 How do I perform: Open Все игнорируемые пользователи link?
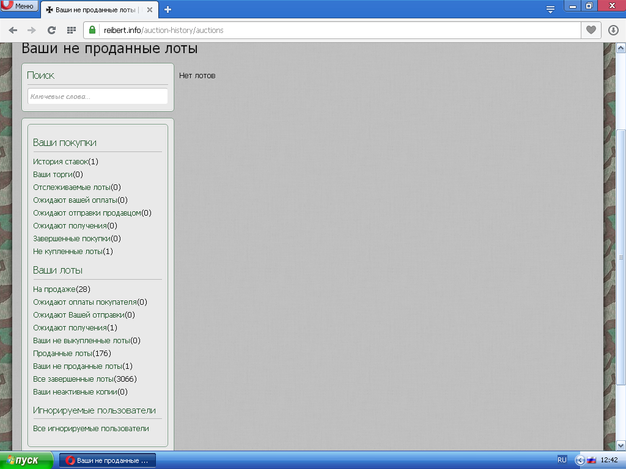click(91, 428)
